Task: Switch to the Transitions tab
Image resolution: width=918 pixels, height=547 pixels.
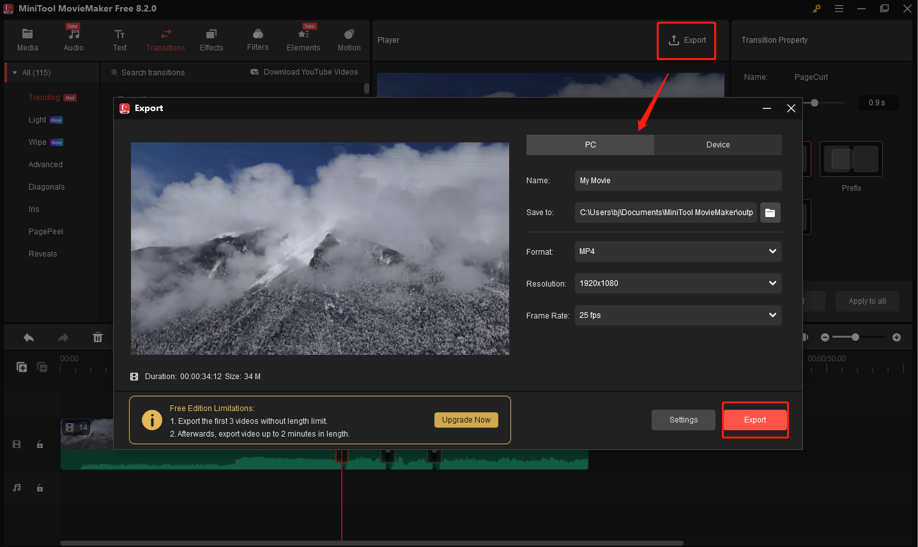Action: click(x=165, y=40)
